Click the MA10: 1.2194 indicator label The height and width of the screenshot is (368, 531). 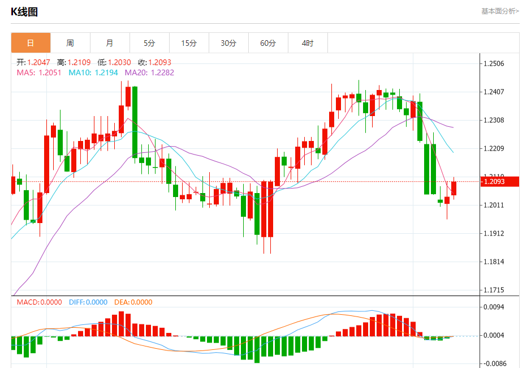click(x=93, y=72)
